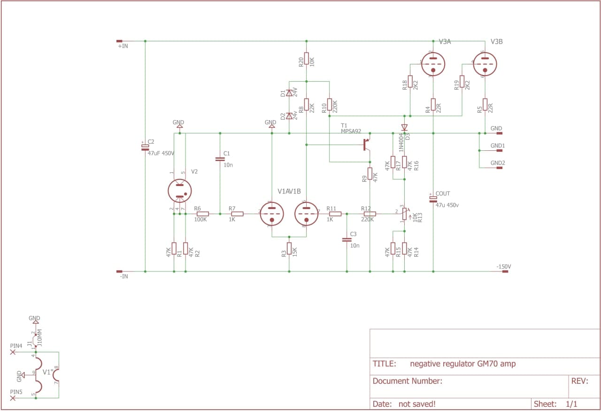Select the J1 J10MM jumper symbol
This screenshot has width=601, height=411.
click(x=36, y=341)
